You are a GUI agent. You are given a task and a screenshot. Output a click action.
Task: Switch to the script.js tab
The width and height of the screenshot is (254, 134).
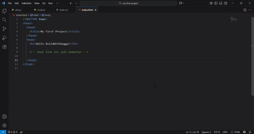pos(42,10)
